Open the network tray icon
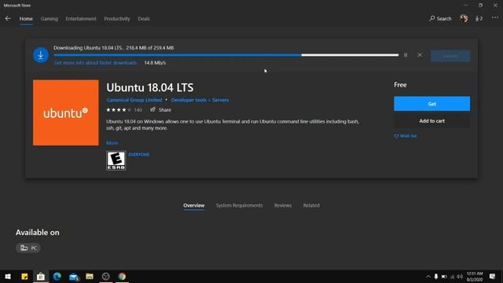The height and width of the screenshot is (283, 503). [453, 277]
